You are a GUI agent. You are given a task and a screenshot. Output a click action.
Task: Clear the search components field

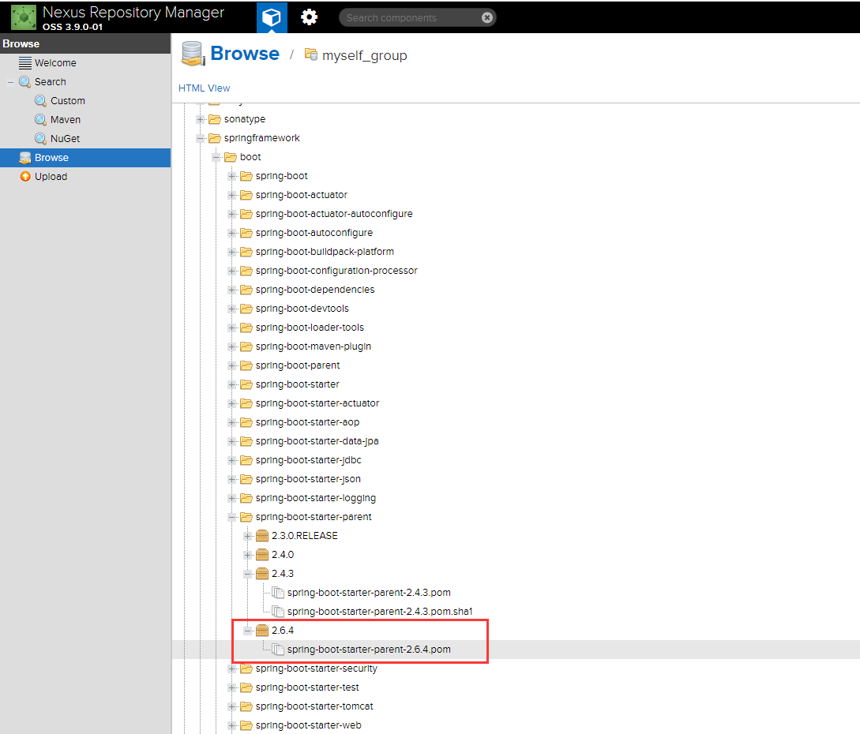tap(486, 17)
